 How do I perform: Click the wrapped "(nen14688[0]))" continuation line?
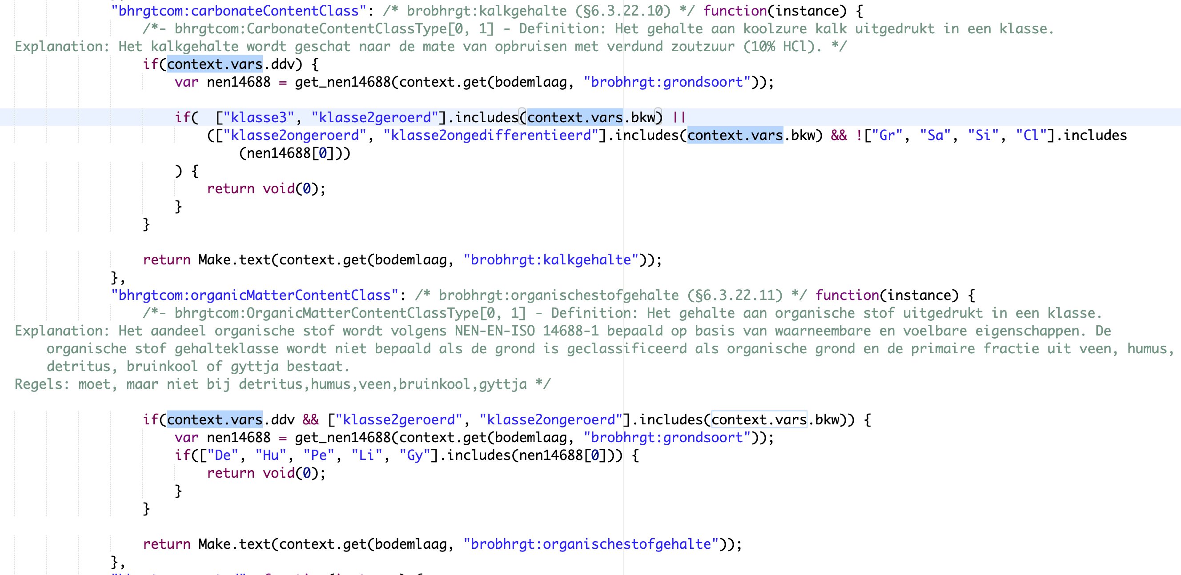[295, 153]
